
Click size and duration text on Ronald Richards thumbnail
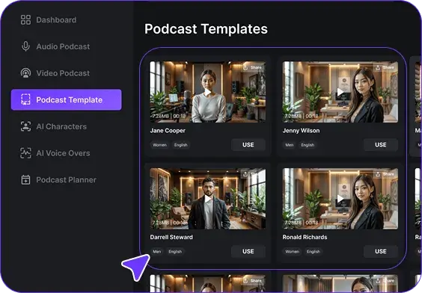coord(302,223)
